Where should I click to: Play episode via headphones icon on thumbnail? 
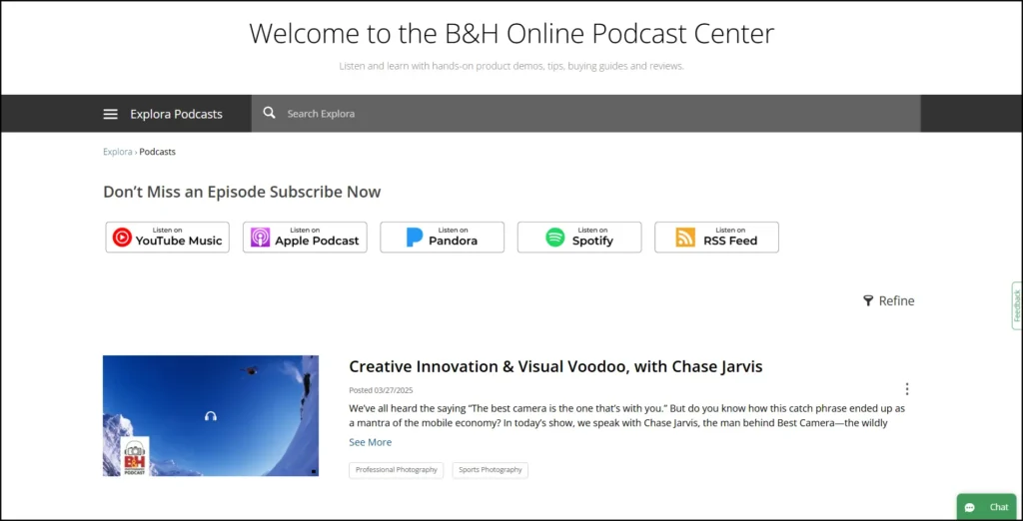click(211, 416)
